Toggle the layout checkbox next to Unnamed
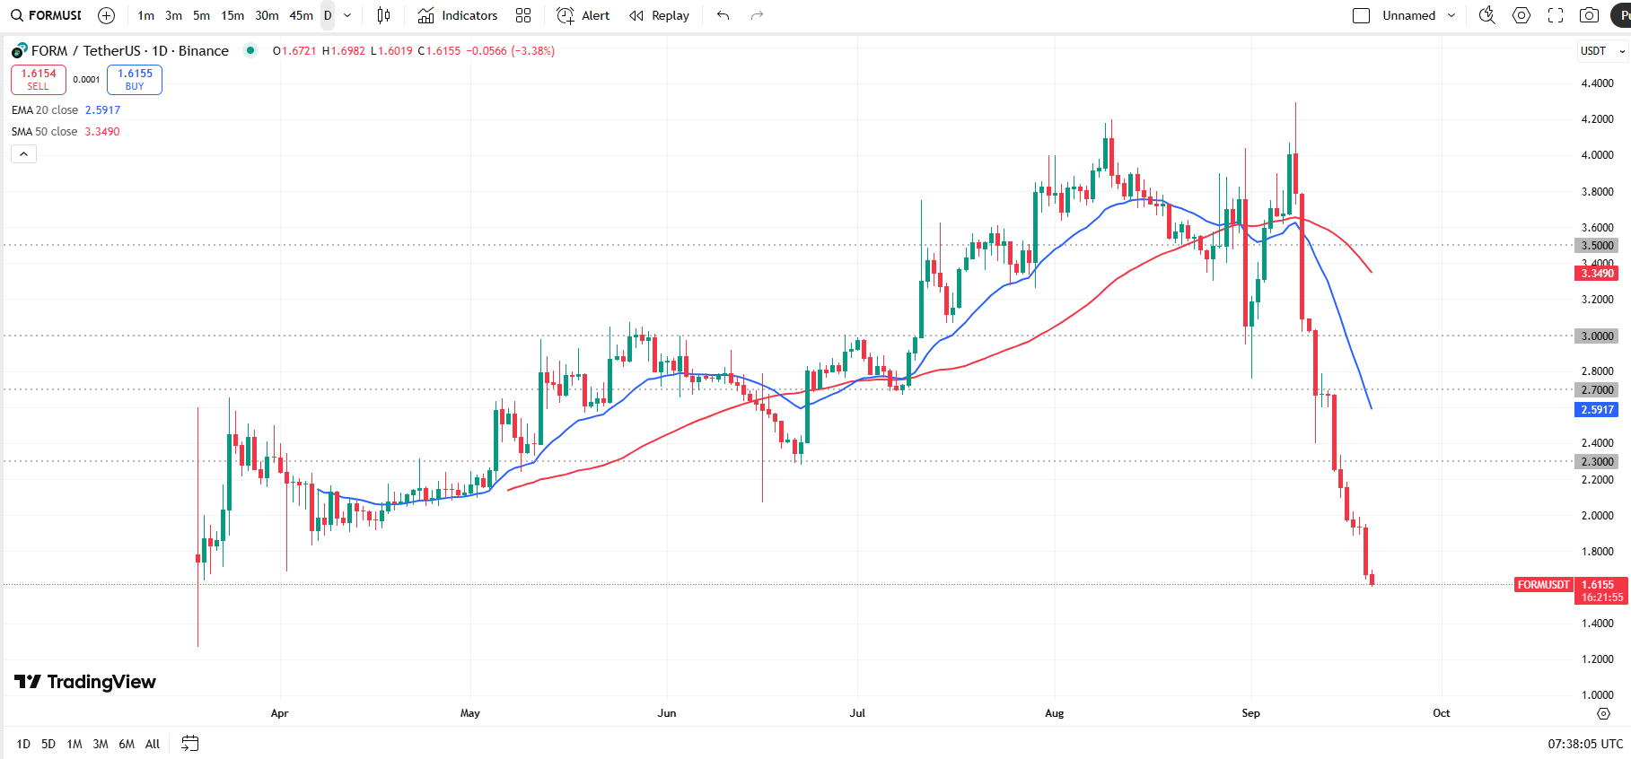Screen dimensions: 1631x759 1361,15
